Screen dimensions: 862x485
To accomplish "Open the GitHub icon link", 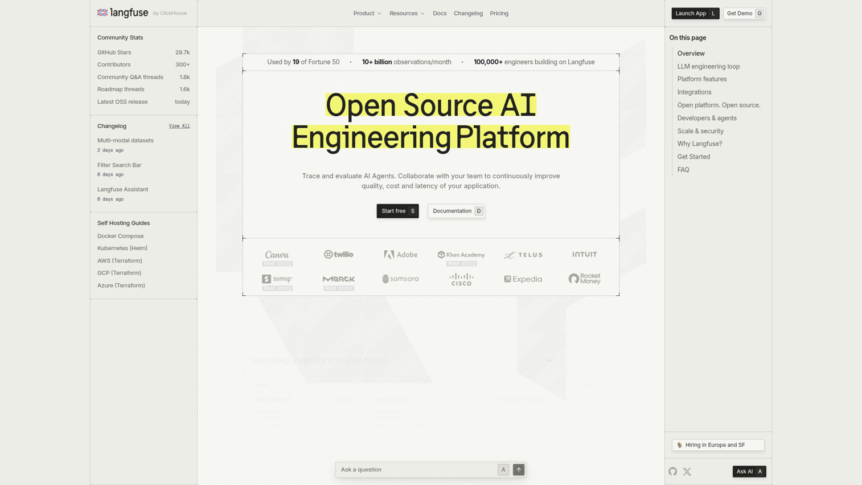I will (x=673, y=471).
